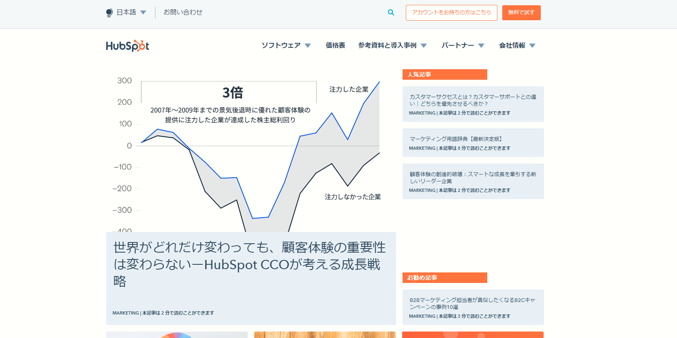Click the 注力しなかった企業 chart label
Viewport: 677px width, 338px height.
click(353, 197)
